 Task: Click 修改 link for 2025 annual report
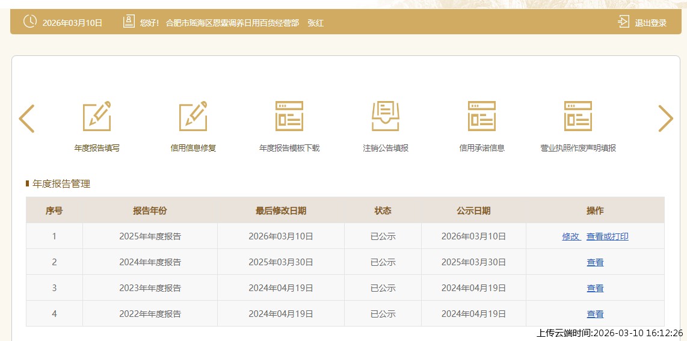pos(571,236)
